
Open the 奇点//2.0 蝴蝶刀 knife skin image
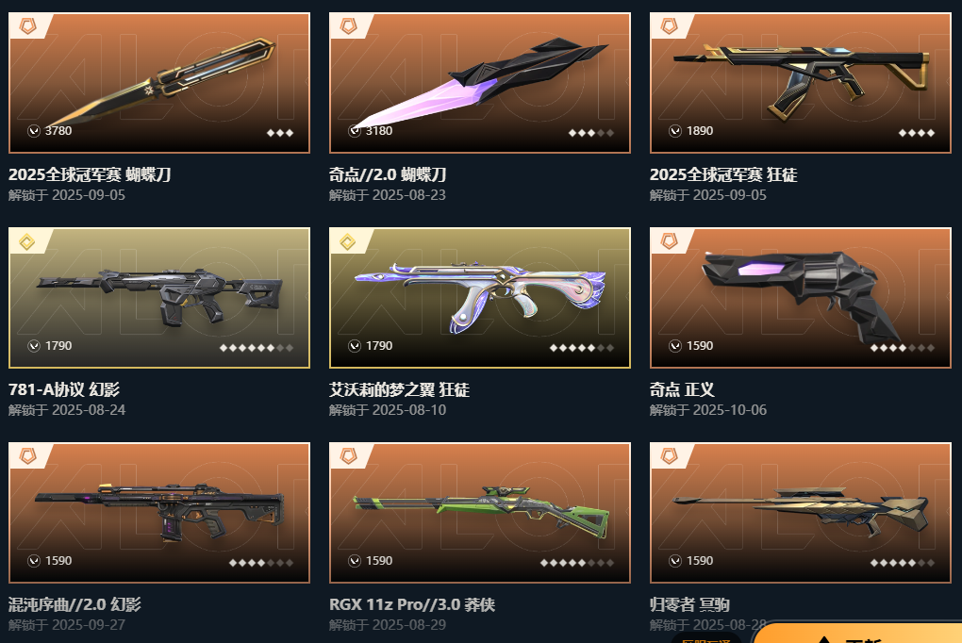click(x=480, y=83)
